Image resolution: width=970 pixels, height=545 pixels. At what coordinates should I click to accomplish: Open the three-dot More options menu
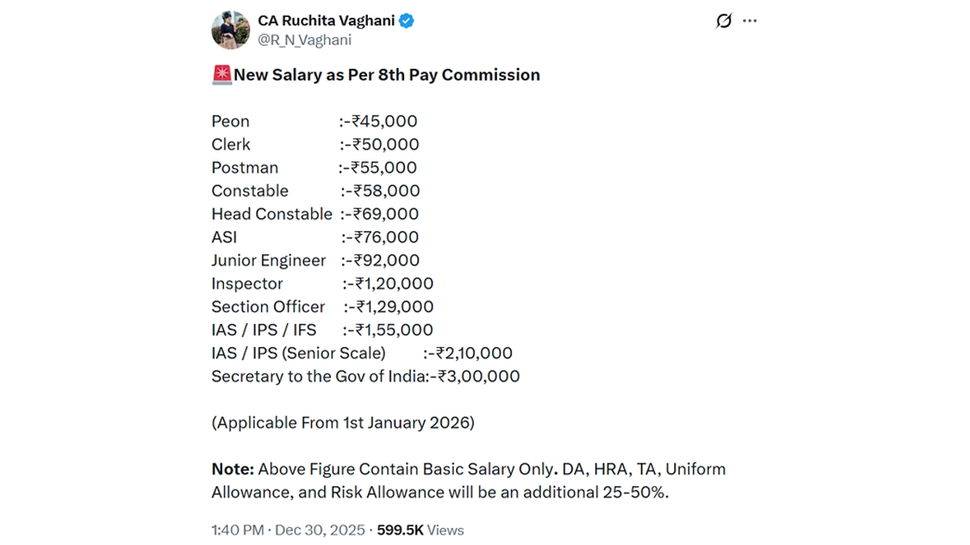[x=750, y=21]
